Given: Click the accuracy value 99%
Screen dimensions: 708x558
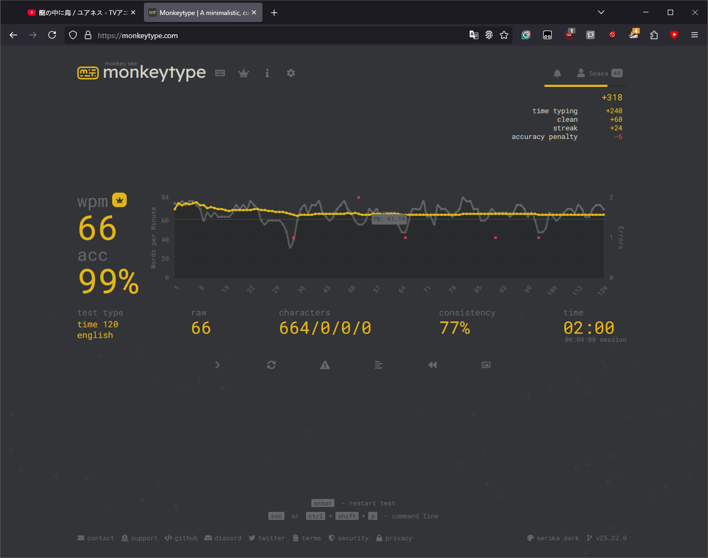Looking at the screenshot, I should coord(108,281).
